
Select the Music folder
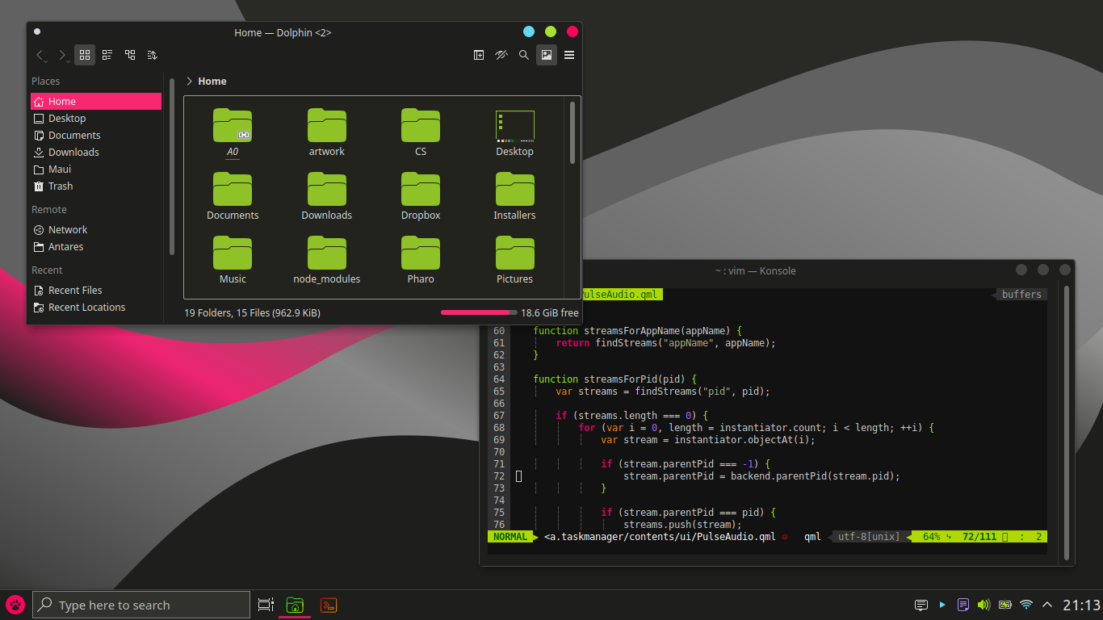pos(233,261)
